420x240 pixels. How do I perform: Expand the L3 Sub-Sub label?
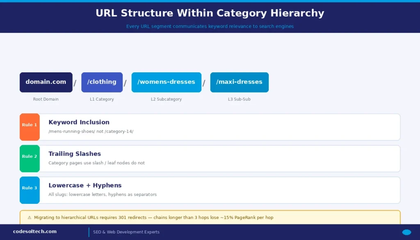pos(239,99)
